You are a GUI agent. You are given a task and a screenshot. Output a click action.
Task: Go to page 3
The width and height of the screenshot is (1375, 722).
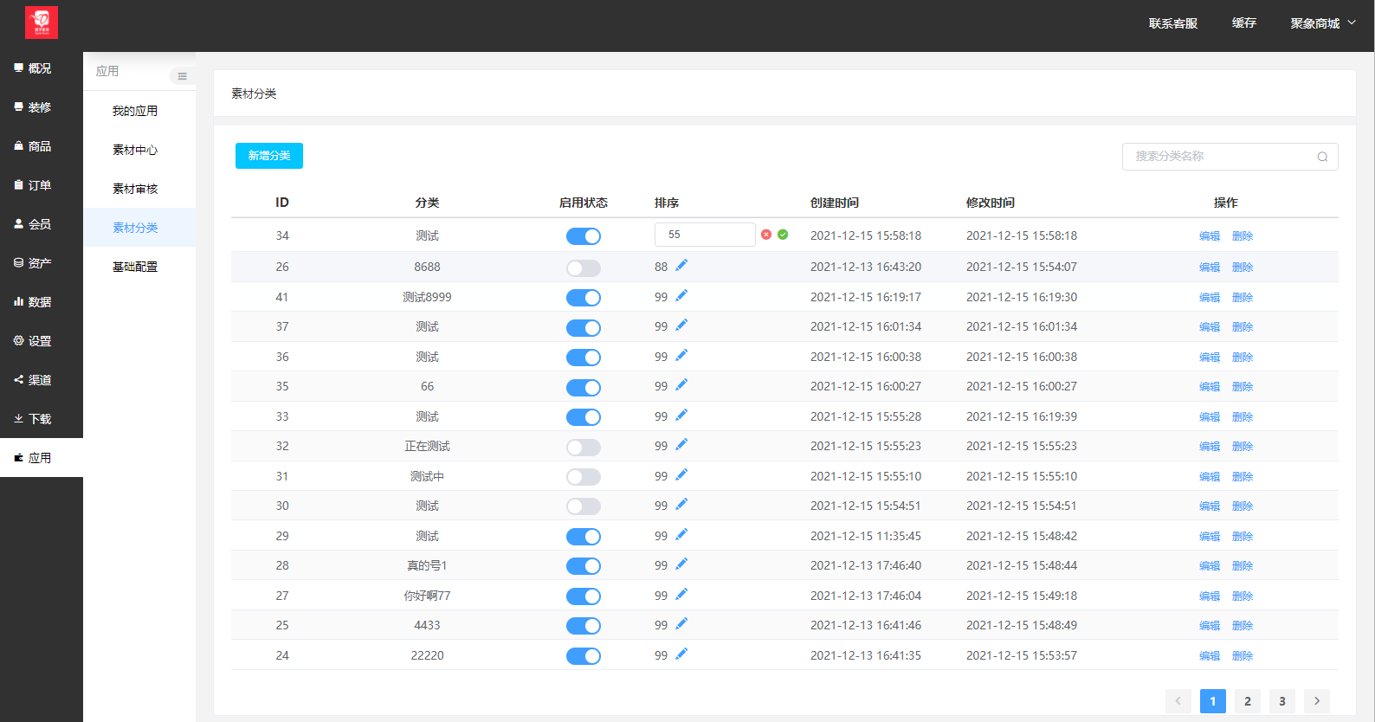[1282, 701]
